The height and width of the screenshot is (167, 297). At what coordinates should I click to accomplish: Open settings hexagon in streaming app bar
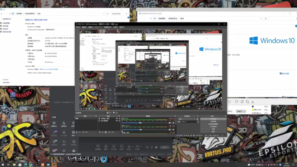tap(156, 147)
